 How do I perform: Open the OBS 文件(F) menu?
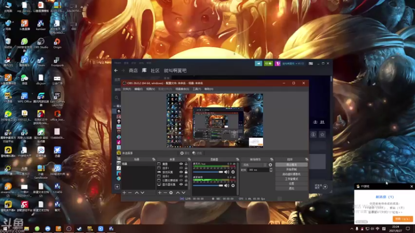click(127, 89)
